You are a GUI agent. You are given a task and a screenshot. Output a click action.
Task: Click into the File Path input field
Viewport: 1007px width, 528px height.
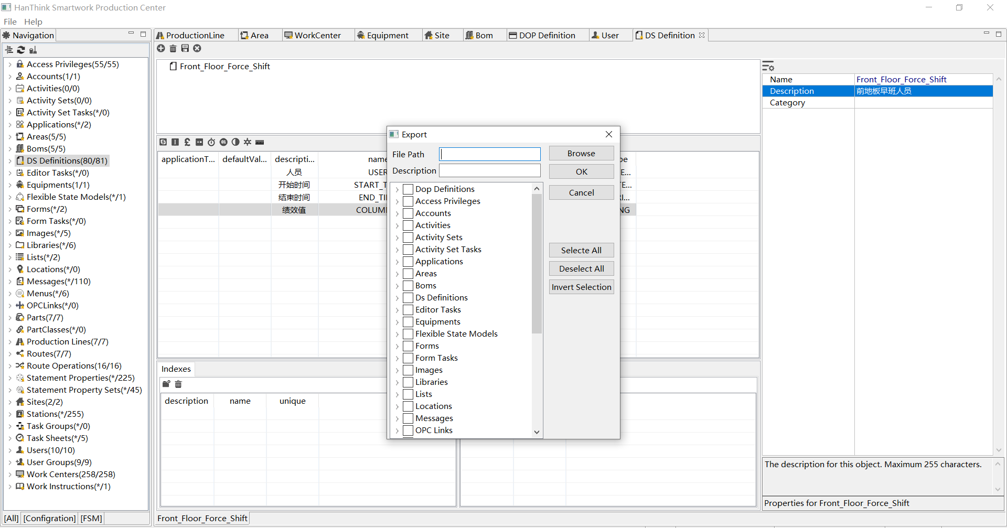pyautogui.click(x=490, y=154)
